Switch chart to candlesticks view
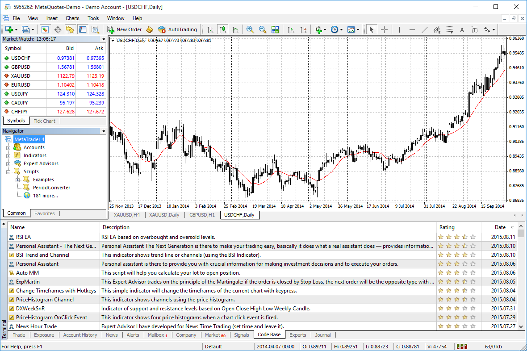Screen dimensions: 527x351 point(222,29)
